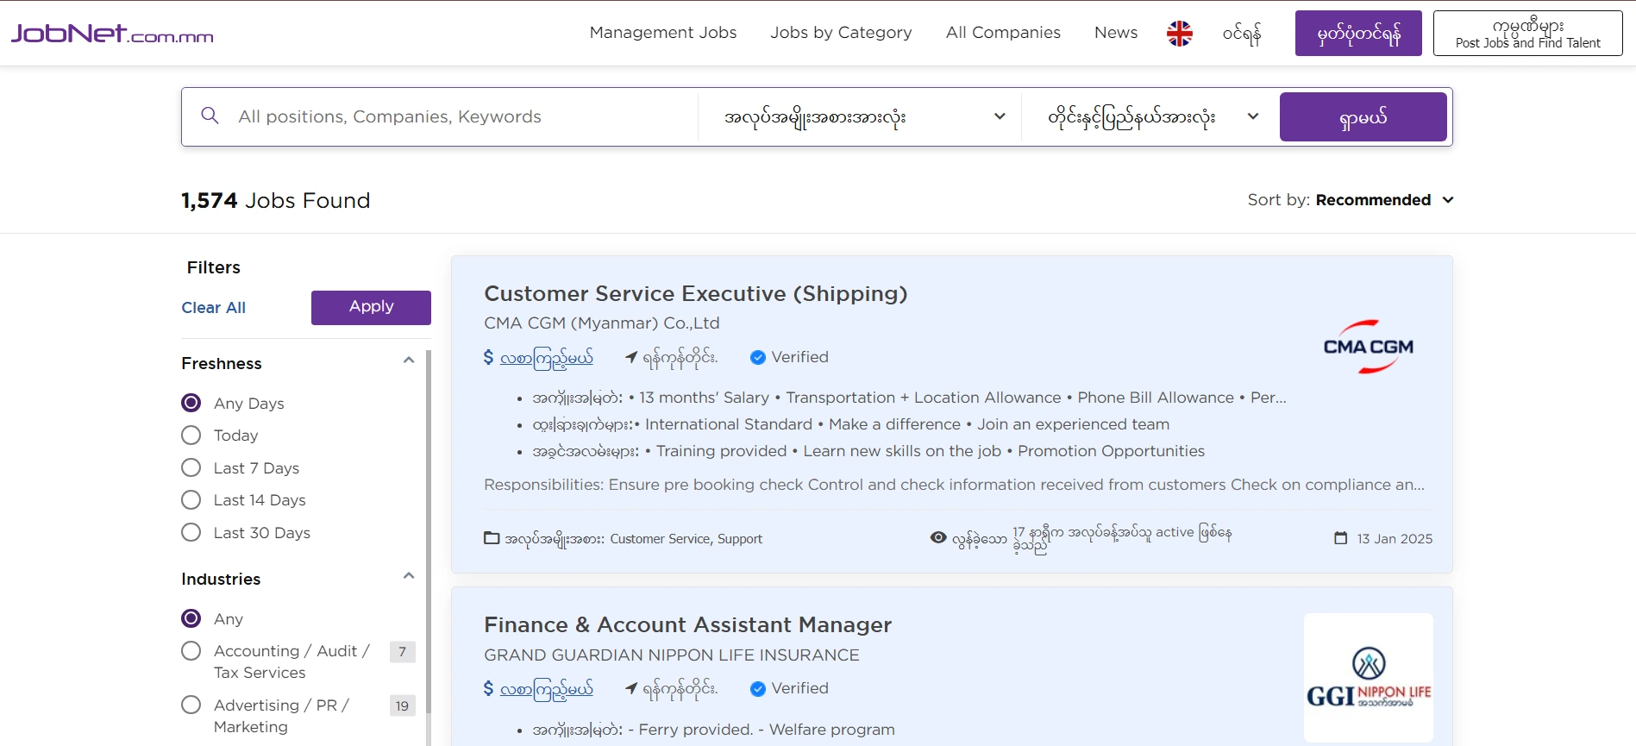Collapse the Freshness filter section
The height and width of the screenshot is (746, 1636).
(409, 360)
